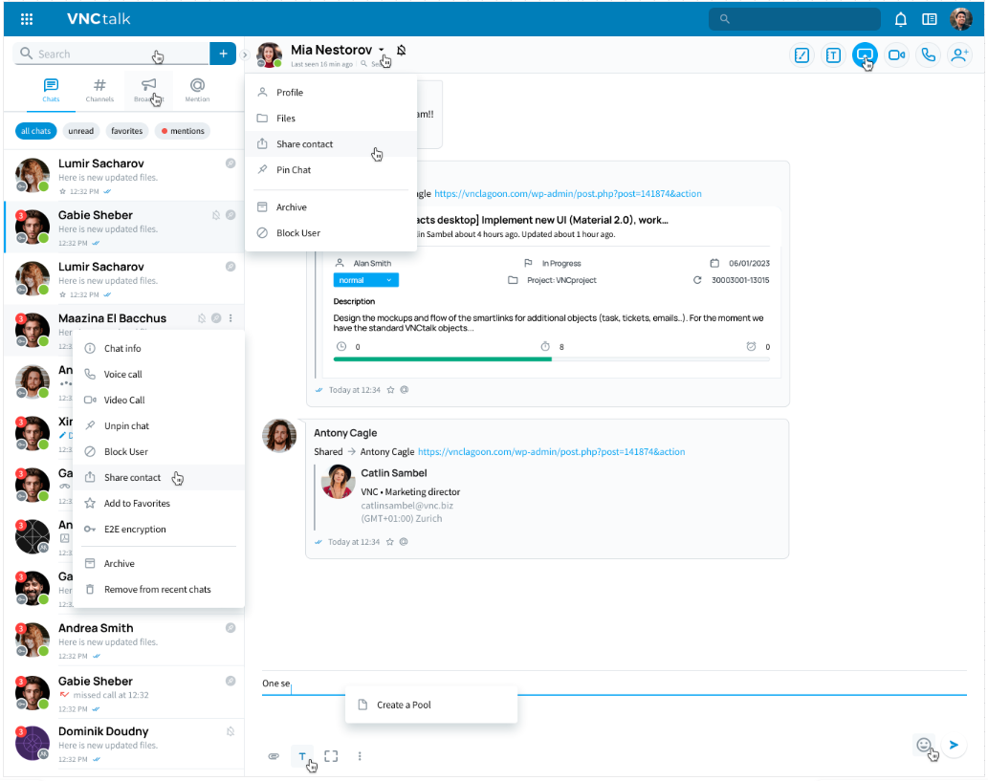Open the notifications bell

[x=900, y=19]
